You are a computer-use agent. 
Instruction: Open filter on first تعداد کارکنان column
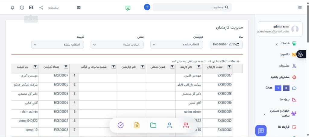tap(229, 67)
